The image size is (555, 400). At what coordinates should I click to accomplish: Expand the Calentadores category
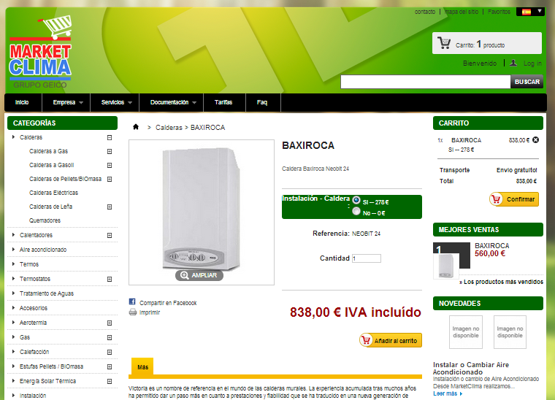pos(110,236)
